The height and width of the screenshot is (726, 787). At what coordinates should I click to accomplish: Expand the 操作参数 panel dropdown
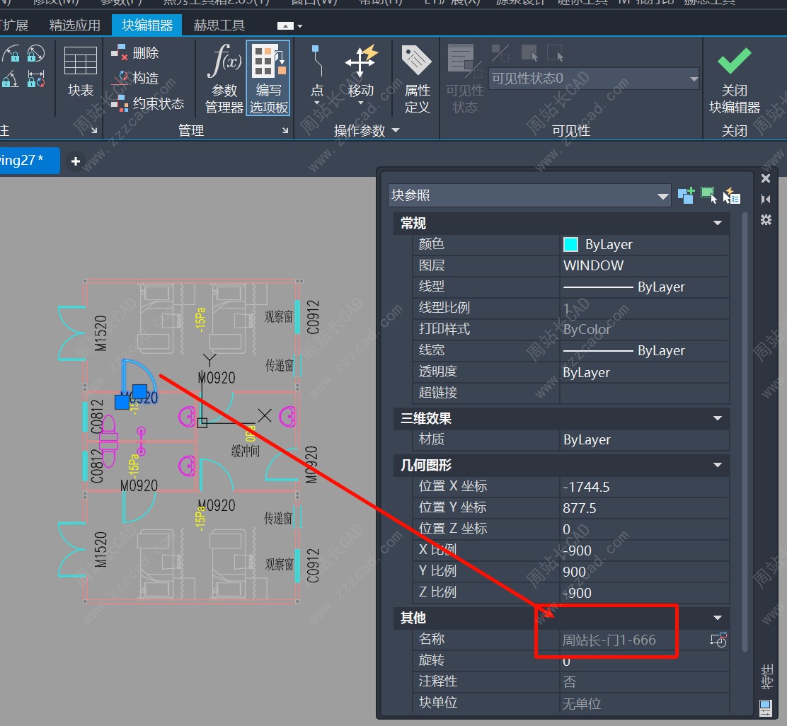(395, 130)
